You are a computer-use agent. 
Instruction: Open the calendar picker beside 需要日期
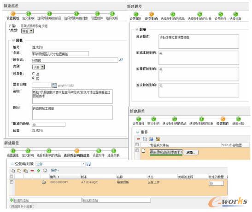tap(54, 85)
